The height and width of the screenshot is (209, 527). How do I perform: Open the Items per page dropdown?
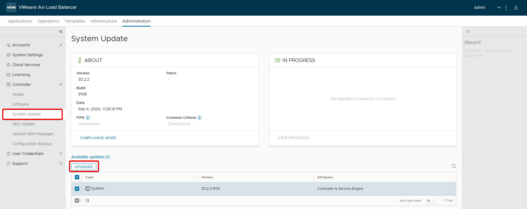[431, 200]
